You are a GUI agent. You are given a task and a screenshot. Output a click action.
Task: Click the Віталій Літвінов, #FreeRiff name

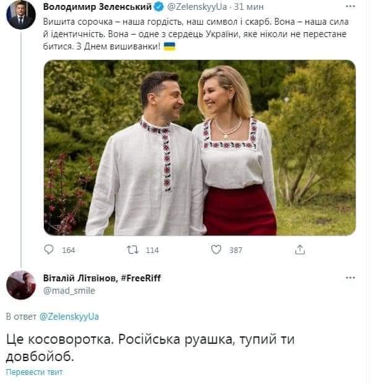pos(101,278)
